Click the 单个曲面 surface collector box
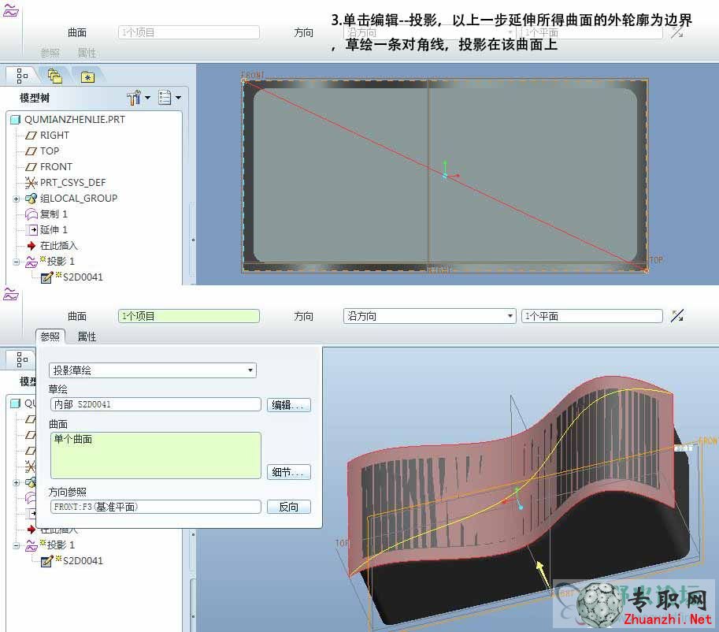 coord(156,455)
